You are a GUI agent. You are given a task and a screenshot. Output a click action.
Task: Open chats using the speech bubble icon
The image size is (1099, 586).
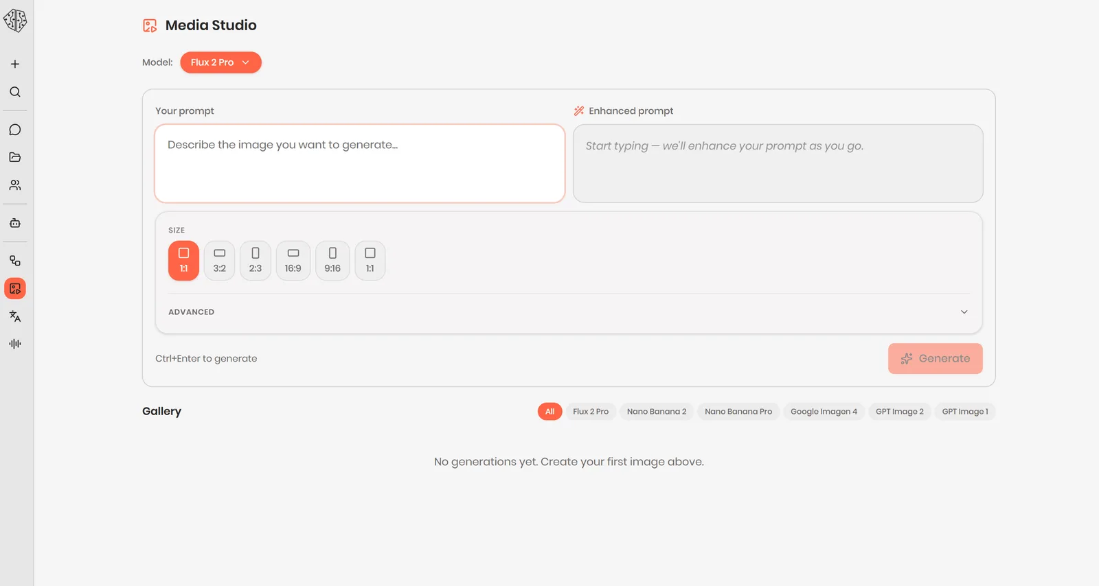15,130
